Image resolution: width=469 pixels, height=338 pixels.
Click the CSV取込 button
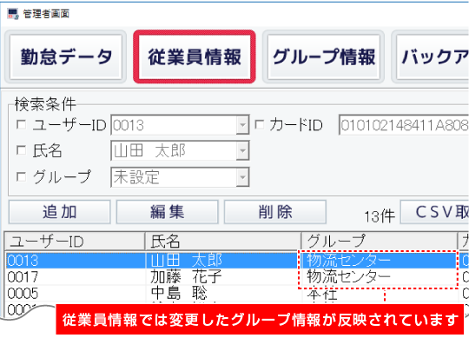click(434, 212)
